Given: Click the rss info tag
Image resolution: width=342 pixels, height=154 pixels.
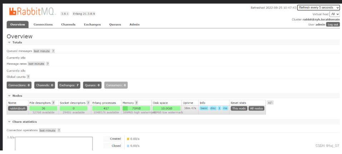Looking at the screenshot, I should point(225,108).
